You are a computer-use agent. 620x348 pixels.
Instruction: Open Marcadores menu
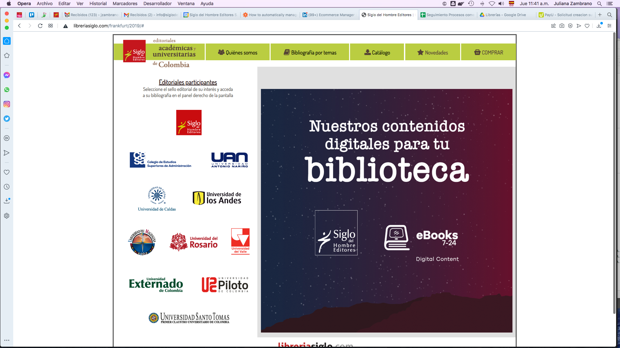click(x=125, y=4)
